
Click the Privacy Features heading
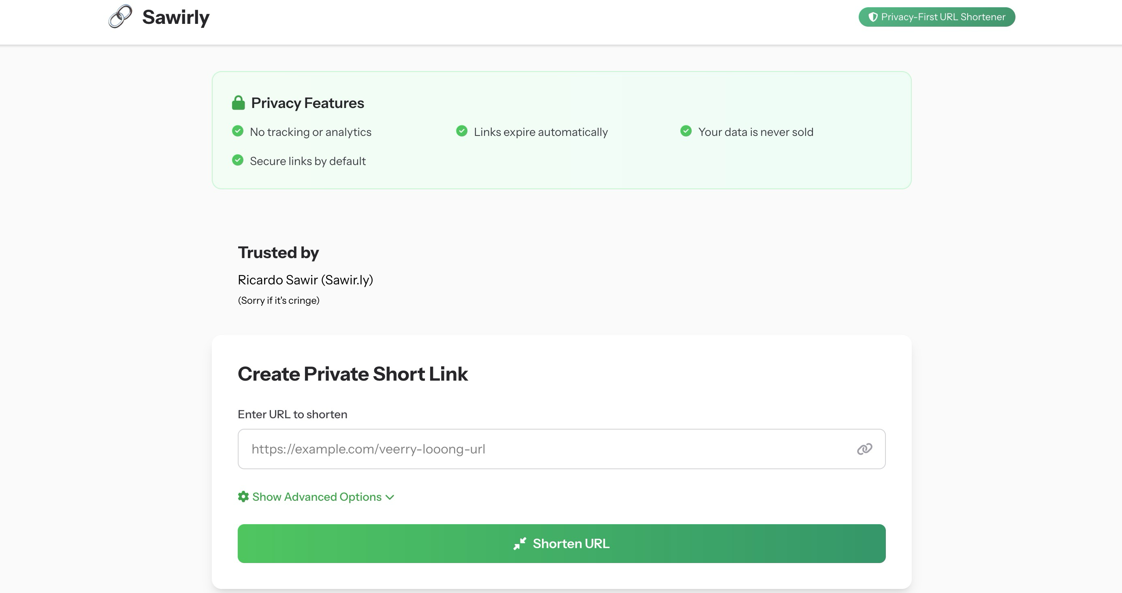pyautogui.click(x=307, y=103)
